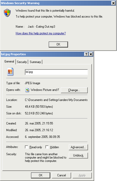
Task: Click the Windows Picture and Fax Viewer icon
Action: tap(27, 90)
